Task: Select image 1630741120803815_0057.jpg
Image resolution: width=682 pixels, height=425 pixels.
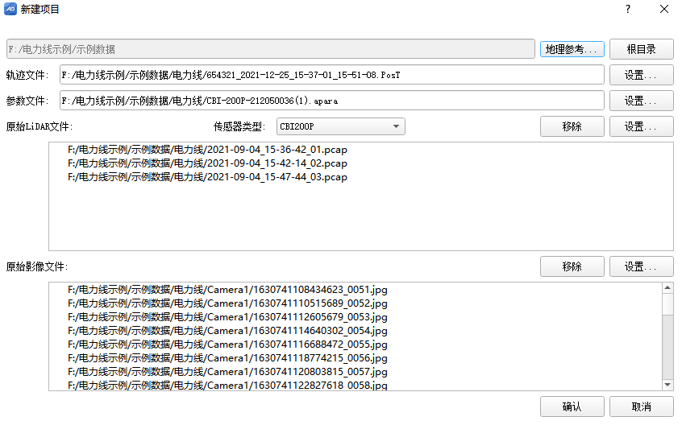Action: [x=227, y=372]
